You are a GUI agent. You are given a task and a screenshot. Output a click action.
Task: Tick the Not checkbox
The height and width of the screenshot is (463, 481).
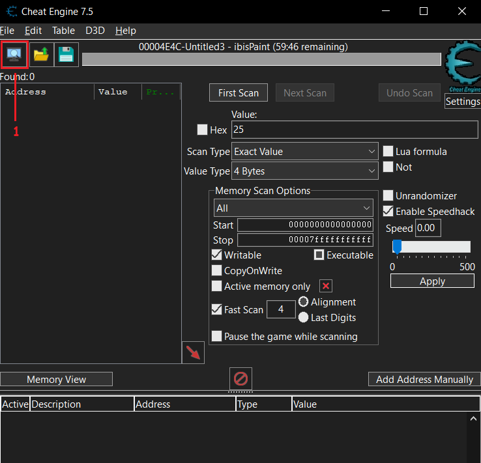(x=388, y=167)
